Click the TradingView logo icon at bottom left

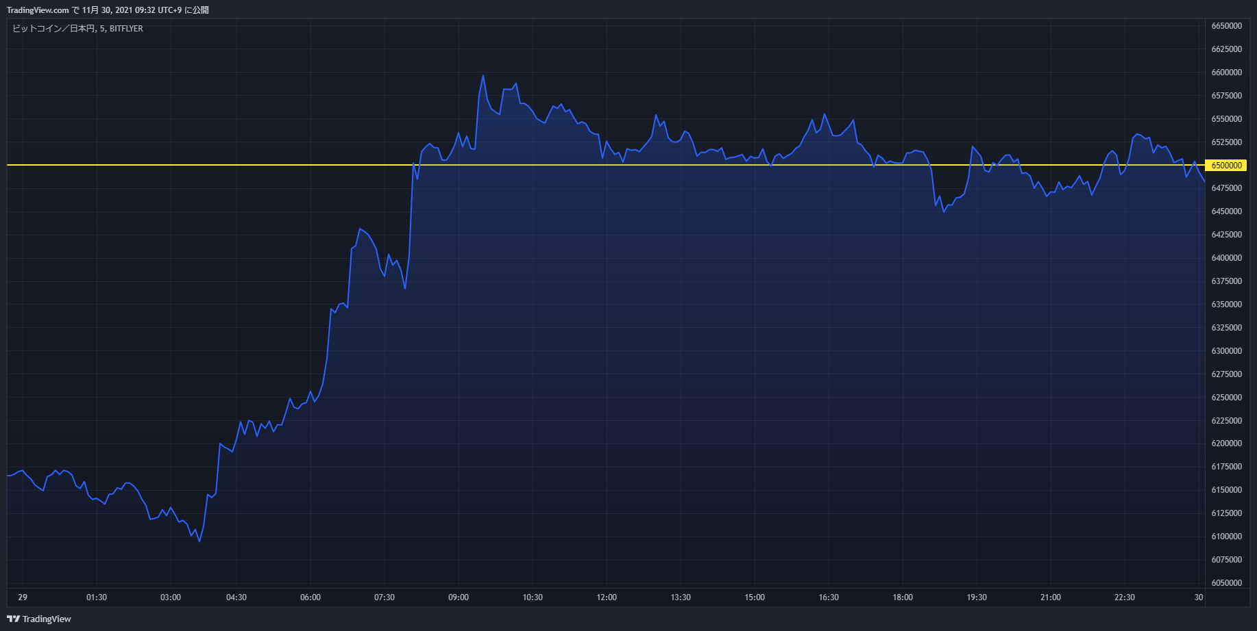(x=13, y=619)
